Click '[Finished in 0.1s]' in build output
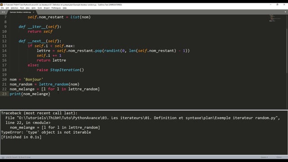Image resolution: width=288 pixels, height=162 pixels. pyautogui.click(x=21, y=137)
